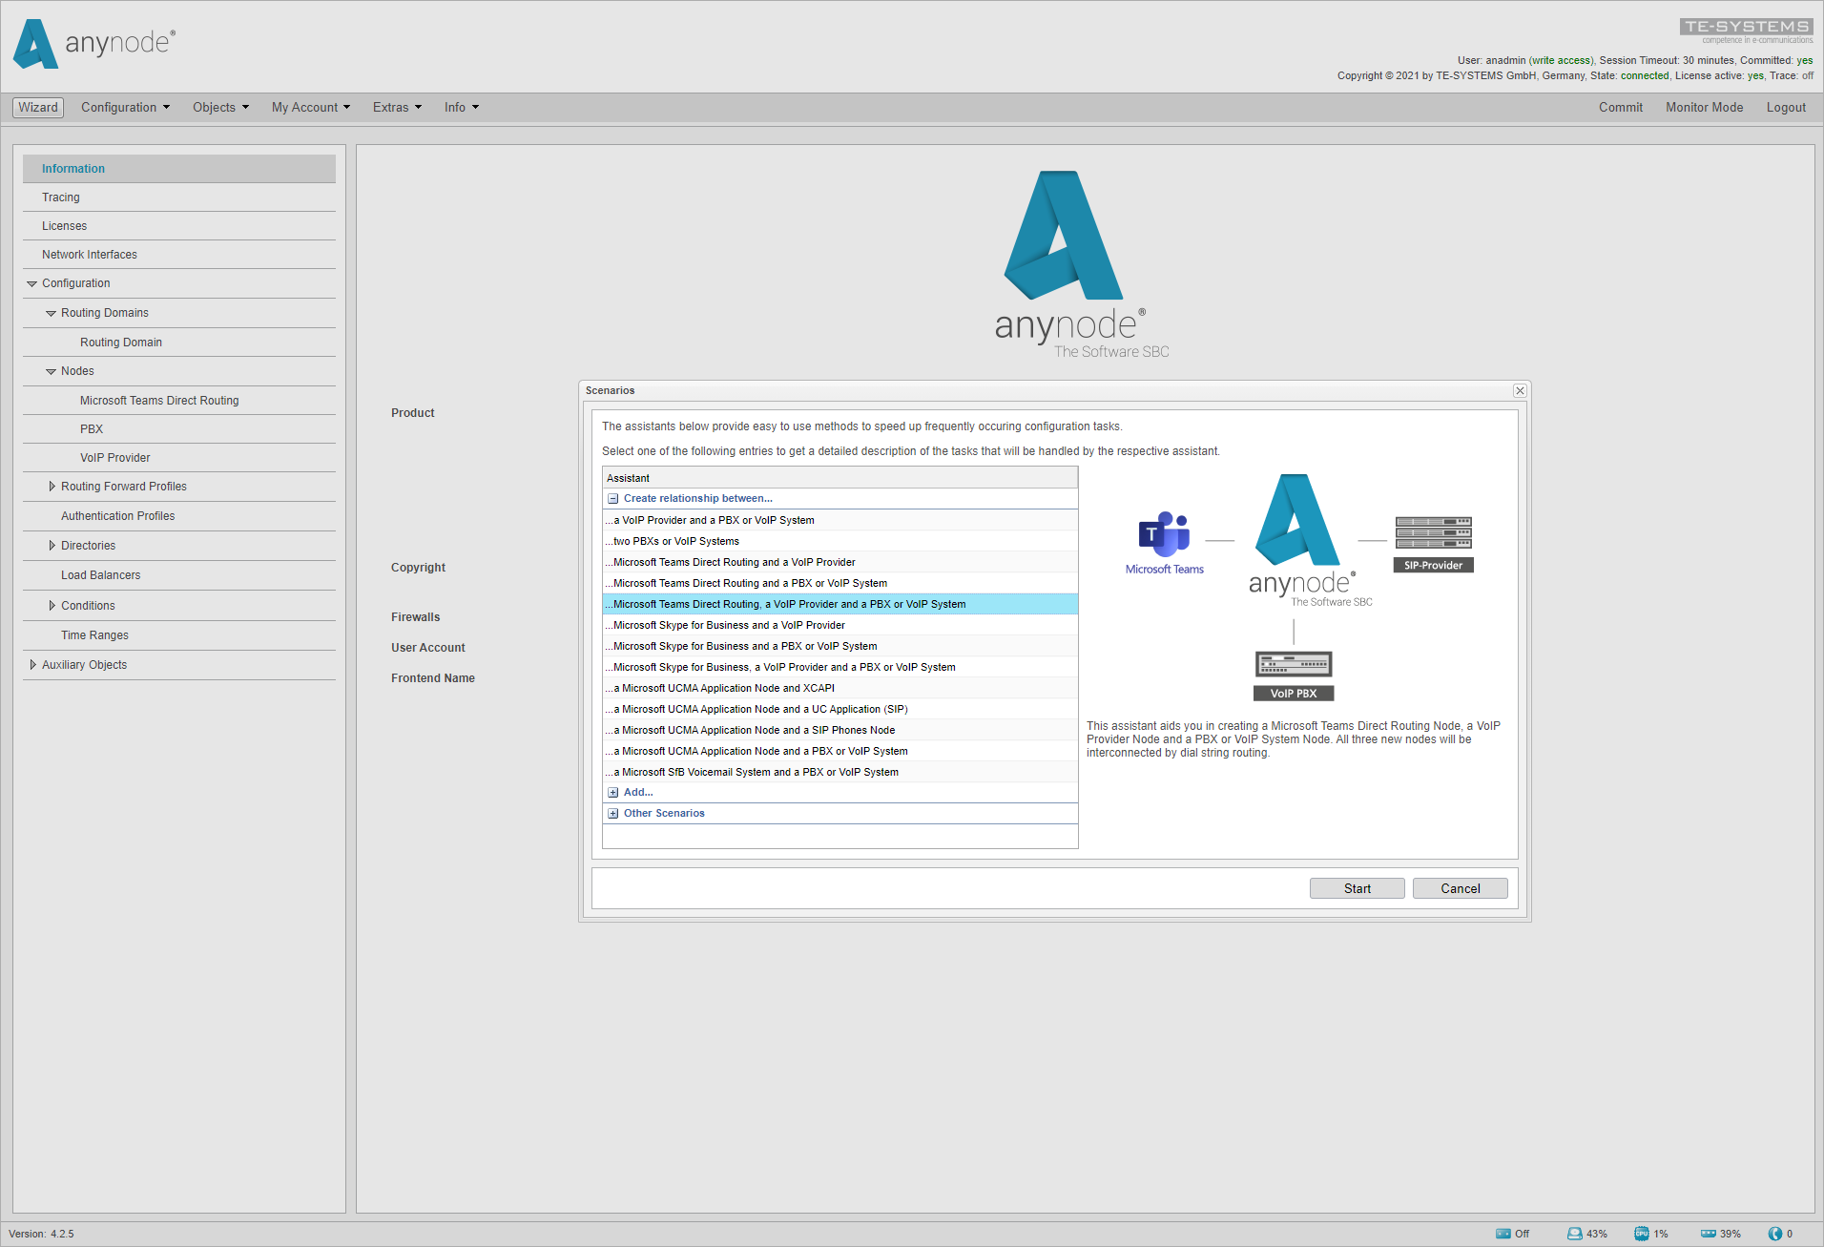Click the anynode logo in the header

click(94, 44)
